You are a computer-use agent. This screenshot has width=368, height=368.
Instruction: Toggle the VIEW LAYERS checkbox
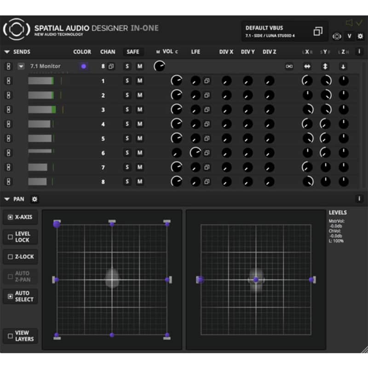click(x=10, y=336)
